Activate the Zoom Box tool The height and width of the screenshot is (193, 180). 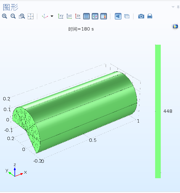click(22, 16)
